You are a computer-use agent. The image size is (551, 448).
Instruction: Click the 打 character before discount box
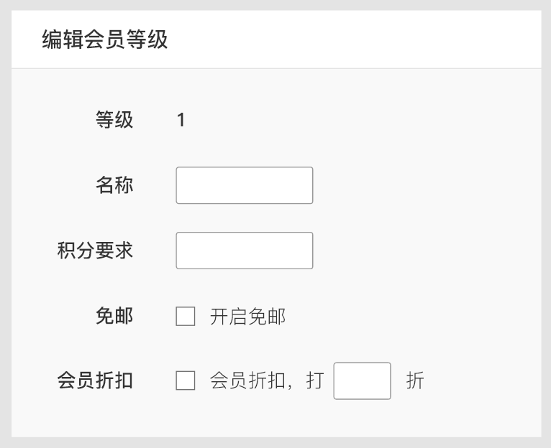315,381
